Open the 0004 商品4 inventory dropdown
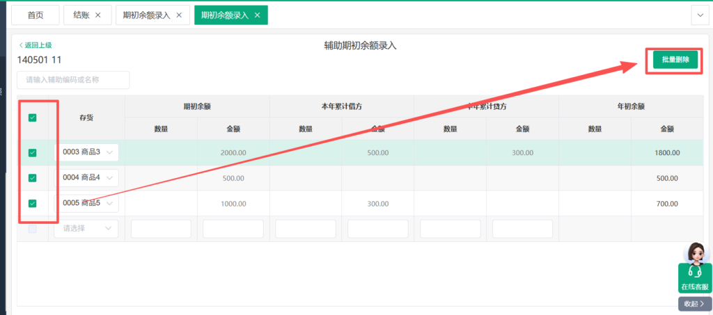 (x=109, y=178)
